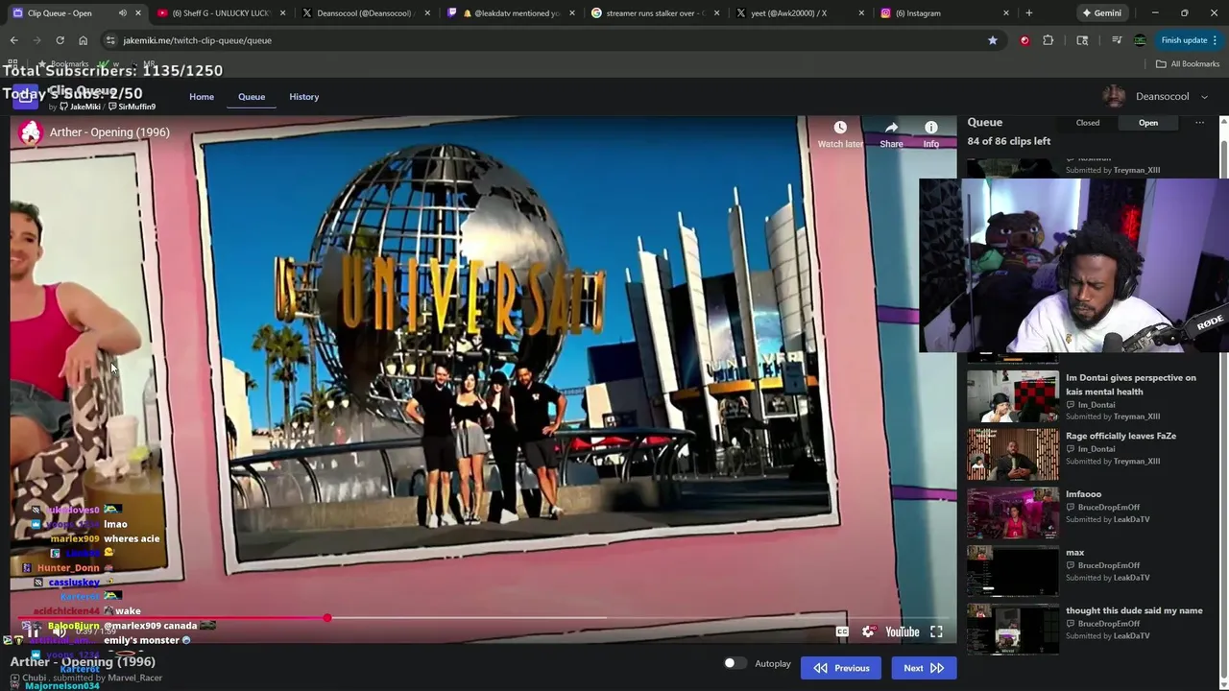Open the video on YouTube logo
The height and width of the screenshot is (691, 1229).
coord(903,631)
